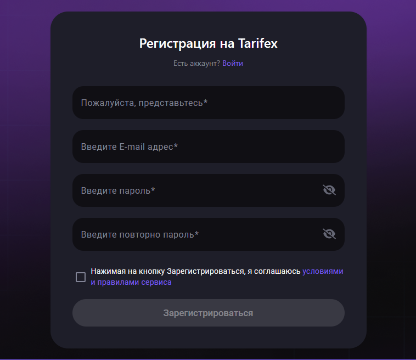The height and width of the screenshot is (360, 416).
Task: Focus the "Введите повторно пароль" field
Action: coord(198,234)
